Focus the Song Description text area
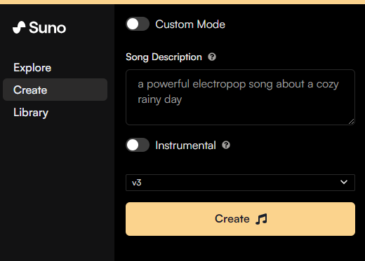This screenshot has width=365, height=261. click(x=240, y=97)
